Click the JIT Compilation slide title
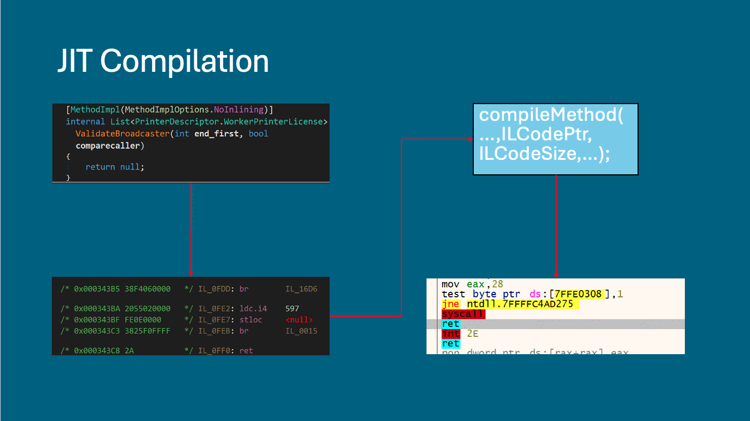The height and width of the screenshot is (421, 750). [163, 61]
